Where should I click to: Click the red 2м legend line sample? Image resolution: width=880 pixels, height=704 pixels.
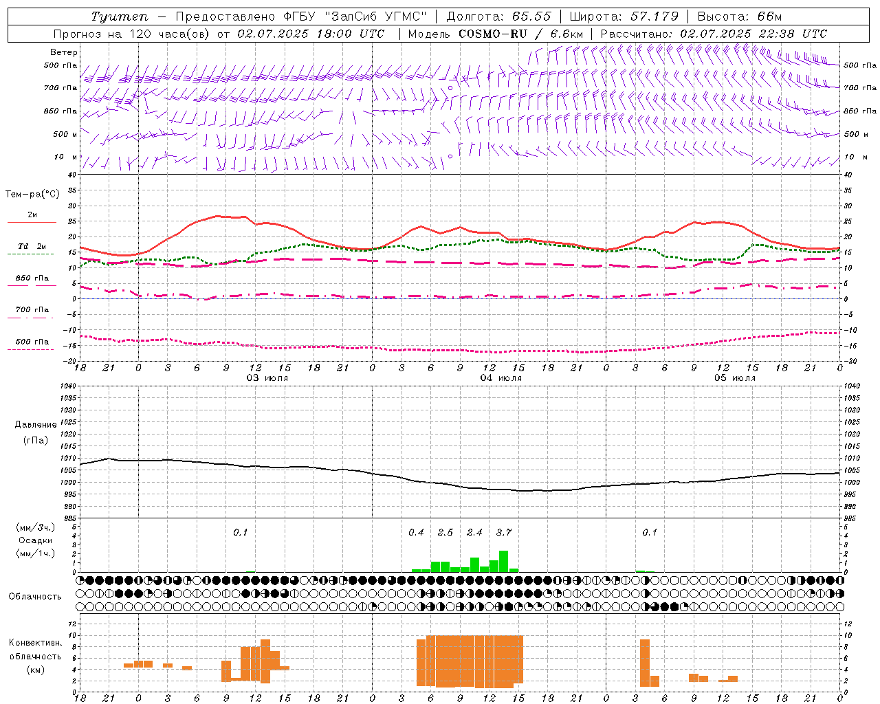point(32,223)
